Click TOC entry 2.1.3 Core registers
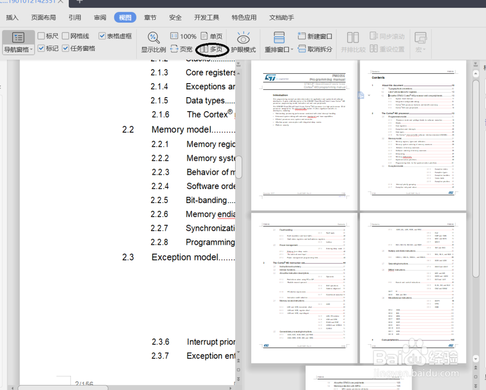This screenshot has width=486, height=390. [x=193, y=72]
